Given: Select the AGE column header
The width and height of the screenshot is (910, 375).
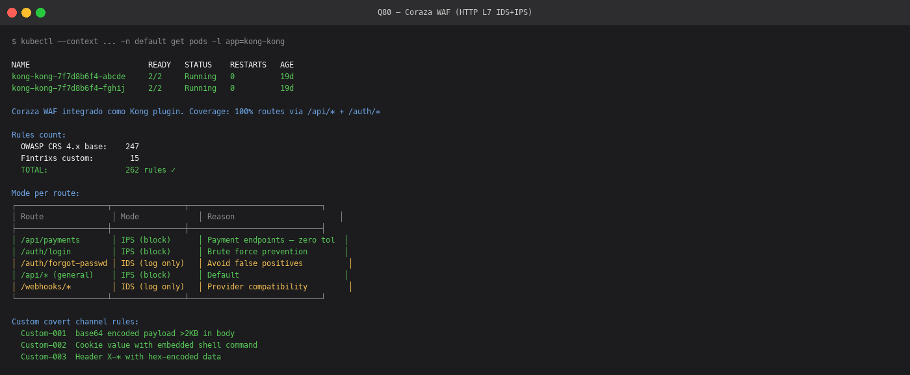Looking at the screenshot, I should coord(287,65).
